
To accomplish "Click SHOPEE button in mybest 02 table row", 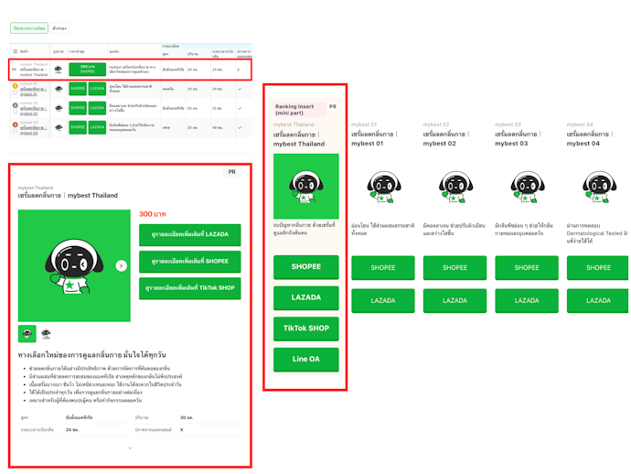I will tap(78, 108).
